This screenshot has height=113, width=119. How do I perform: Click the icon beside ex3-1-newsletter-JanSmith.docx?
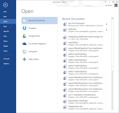[65, 96]
